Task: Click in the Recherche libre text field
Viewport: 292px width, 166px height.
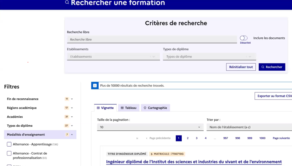Action: (152, 39)
